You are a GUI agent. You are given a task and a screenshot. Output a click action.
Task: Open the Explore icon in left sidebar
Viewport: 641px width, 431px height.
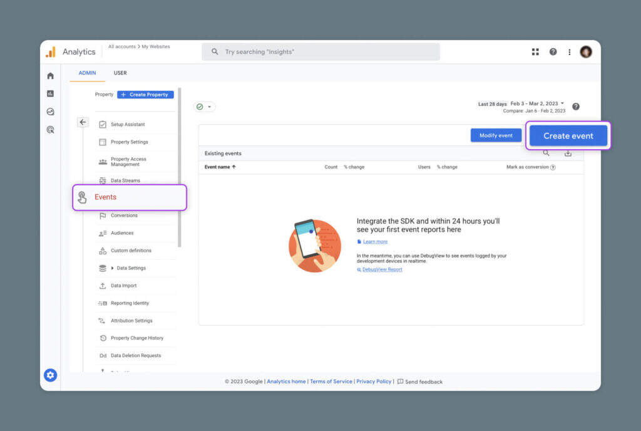pos(51,112)
